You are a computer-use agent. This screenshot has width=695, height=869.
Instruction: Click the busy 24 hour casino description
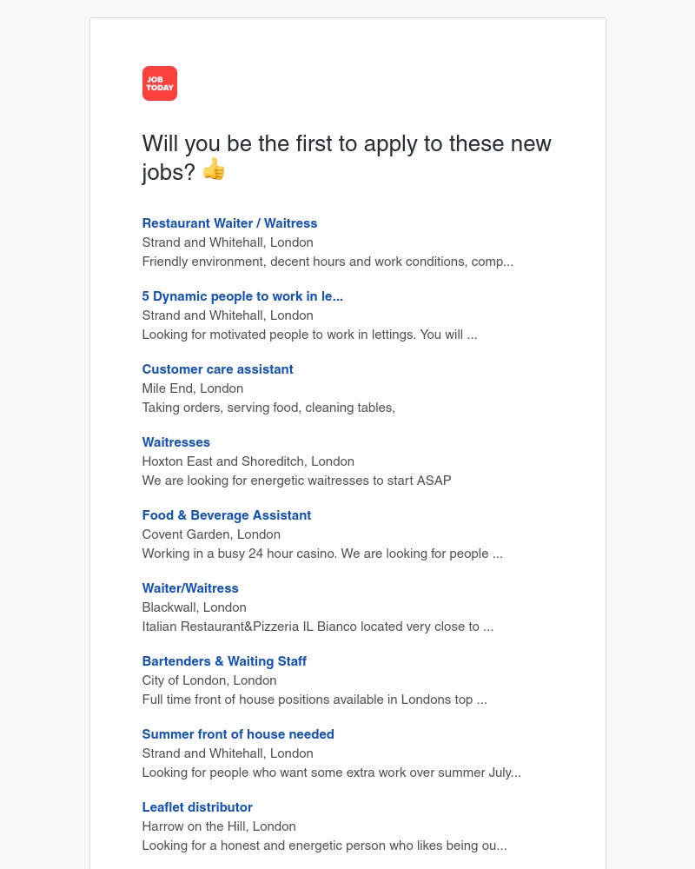tap(322, 554)
